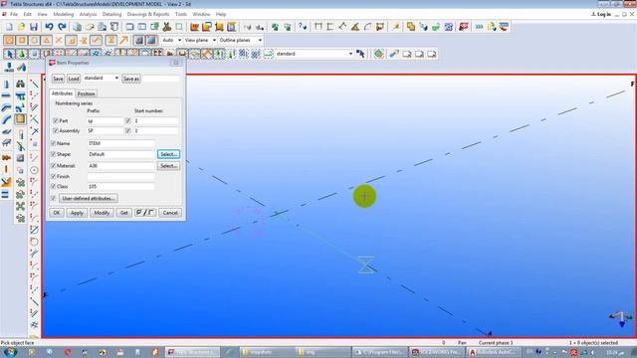This screenshot has height=358, width=637.
Task: Click the arrow select-all selection switch
Action: click(x=9, y=54)
